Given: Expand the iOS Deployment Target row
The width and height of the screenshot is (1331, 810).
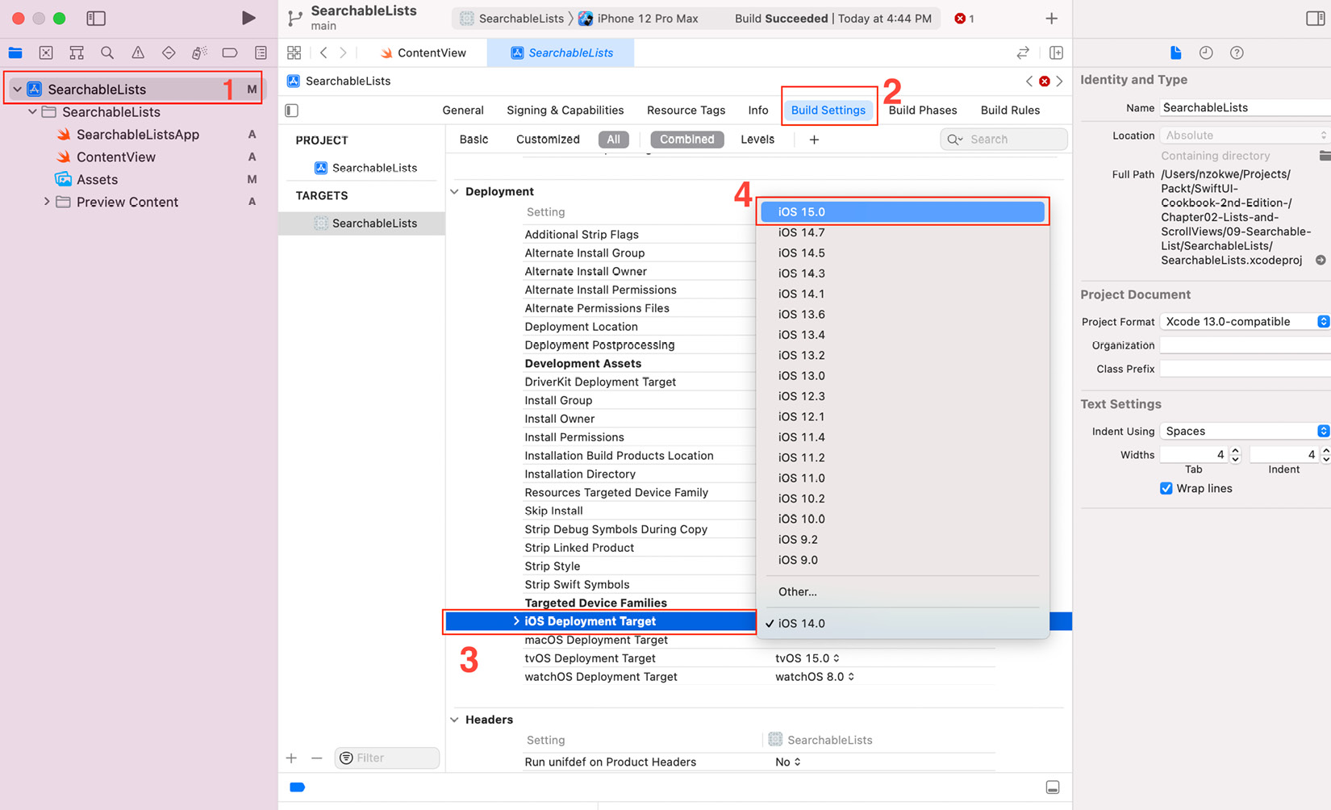Looking at the screenshot, I should coord(516,621).
